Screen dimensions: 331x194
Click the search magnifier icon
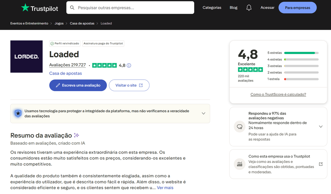72,8
